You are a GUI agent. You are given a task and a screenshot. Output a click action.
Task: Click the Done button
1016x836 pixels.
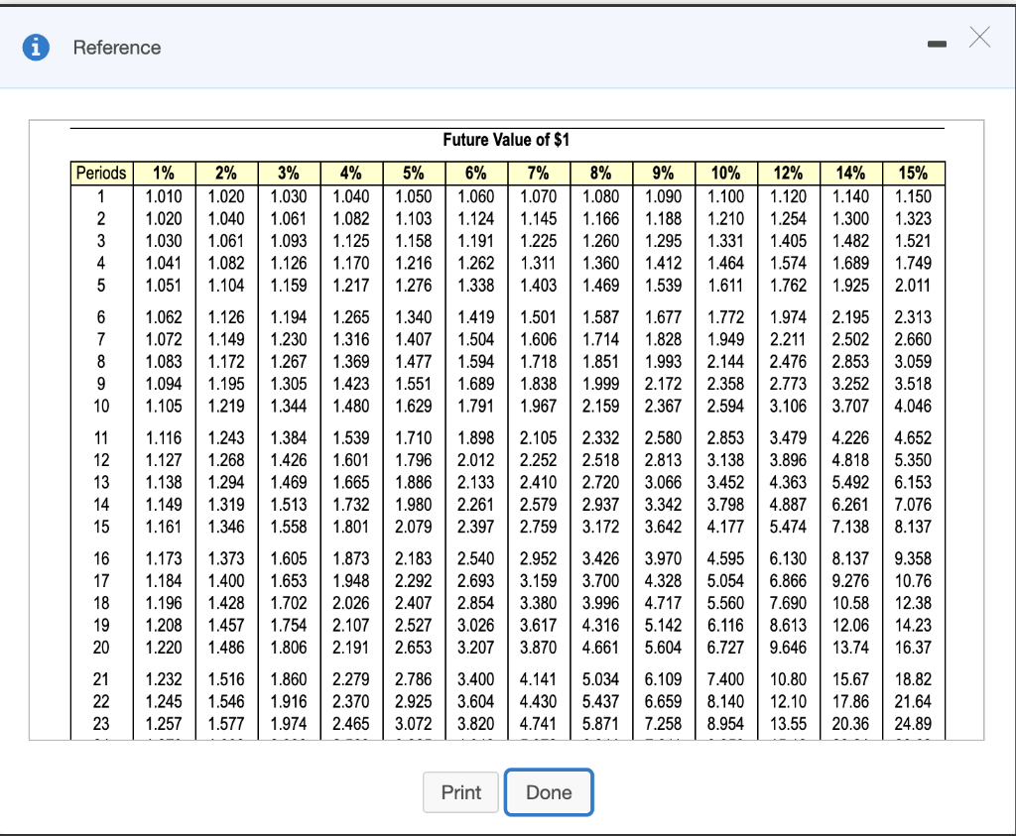(549, 792)
